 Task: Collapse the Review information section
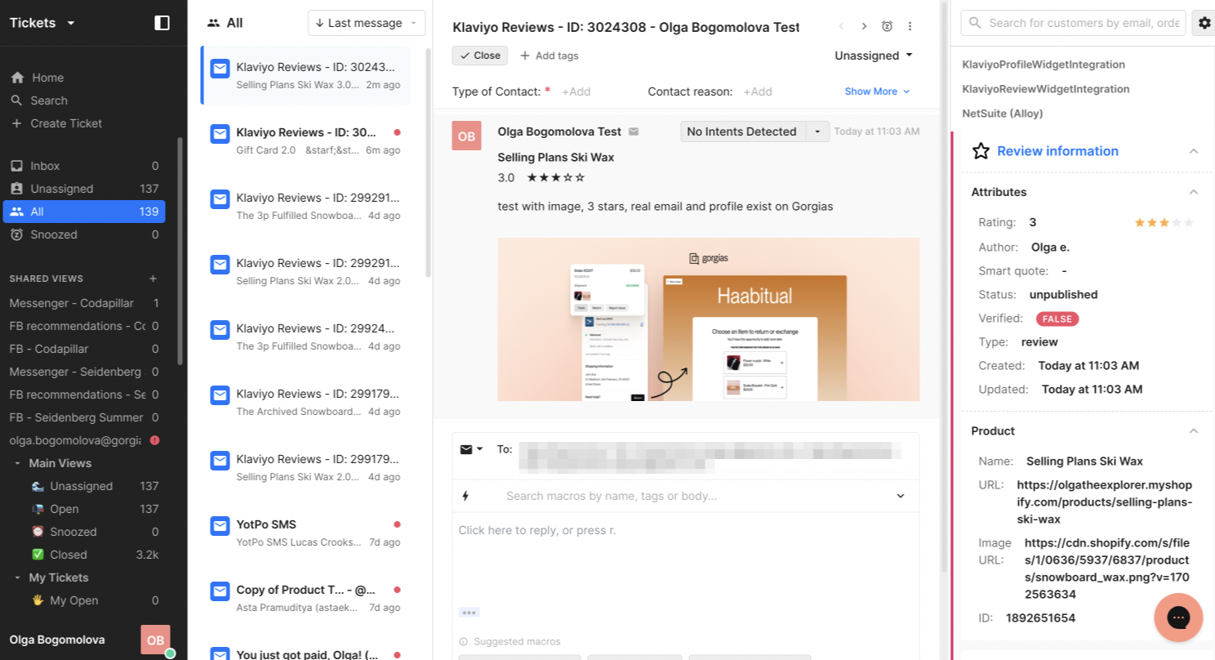tap(1194, 151)
